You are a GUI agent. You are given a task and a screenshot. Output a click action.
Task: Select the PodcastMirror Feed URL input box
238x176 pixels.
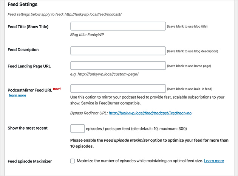[x=118, y=89]
